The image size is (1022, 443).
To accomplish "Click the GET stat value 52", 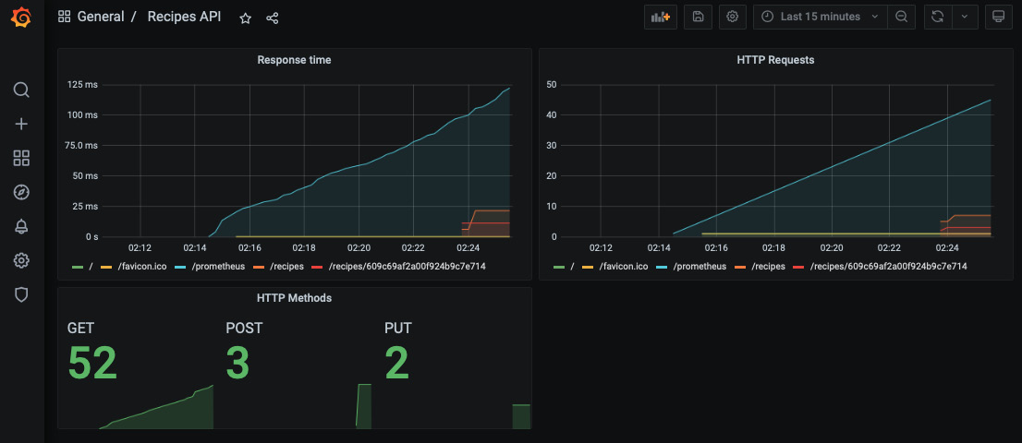I will (92, 363).
